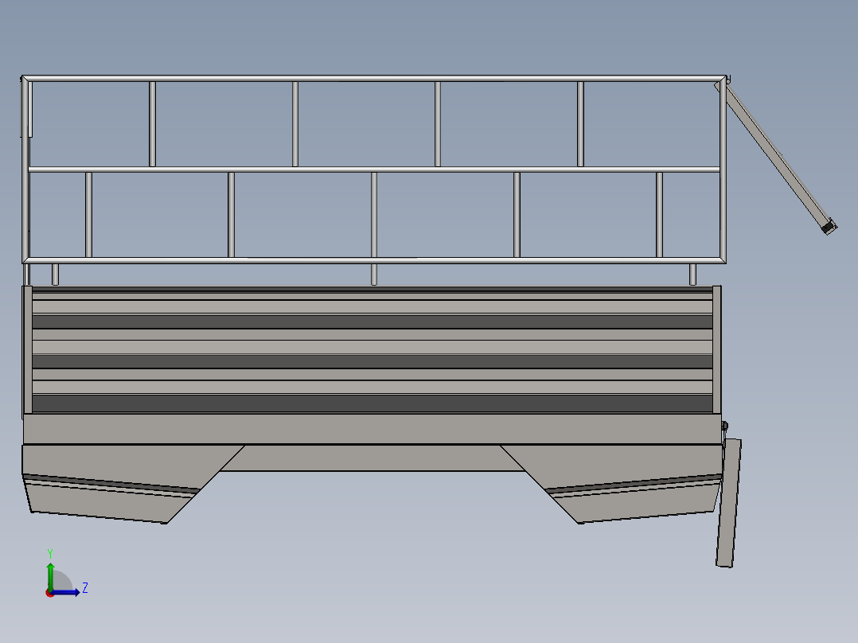The height and width of the screenshot is (643, 858).
Task: Click the red axis dot at triad origin
Action: (x=49, y=594)
